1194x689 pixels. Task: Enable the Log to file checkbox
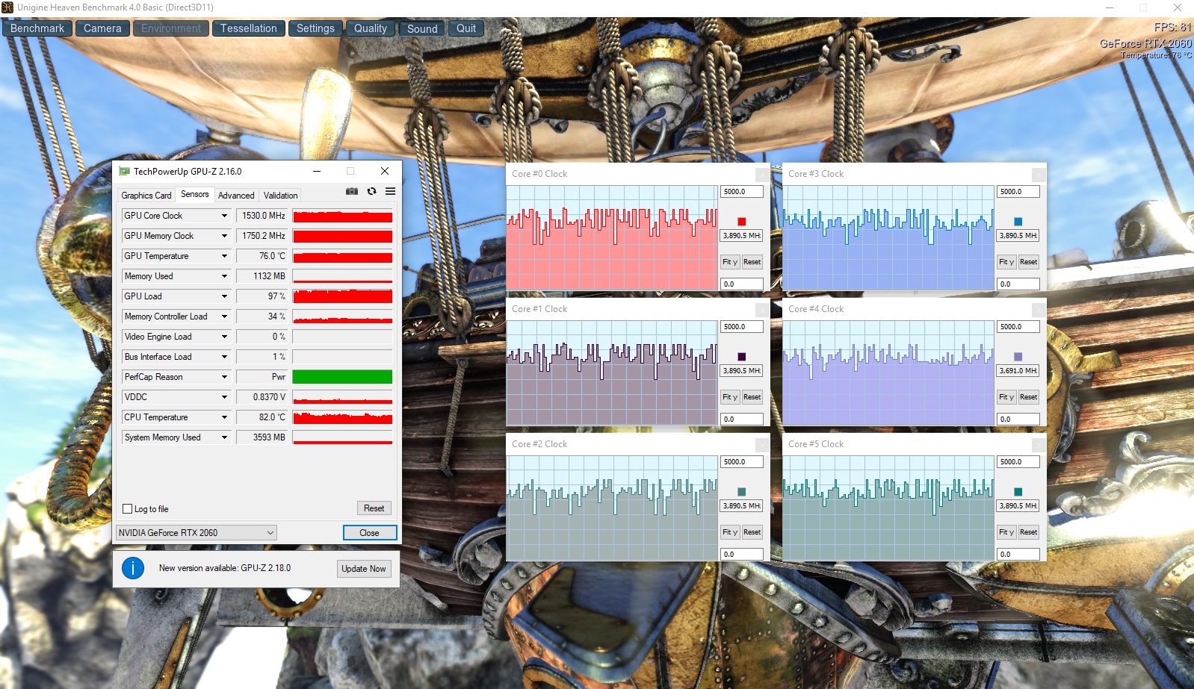(x=127, y=509)
